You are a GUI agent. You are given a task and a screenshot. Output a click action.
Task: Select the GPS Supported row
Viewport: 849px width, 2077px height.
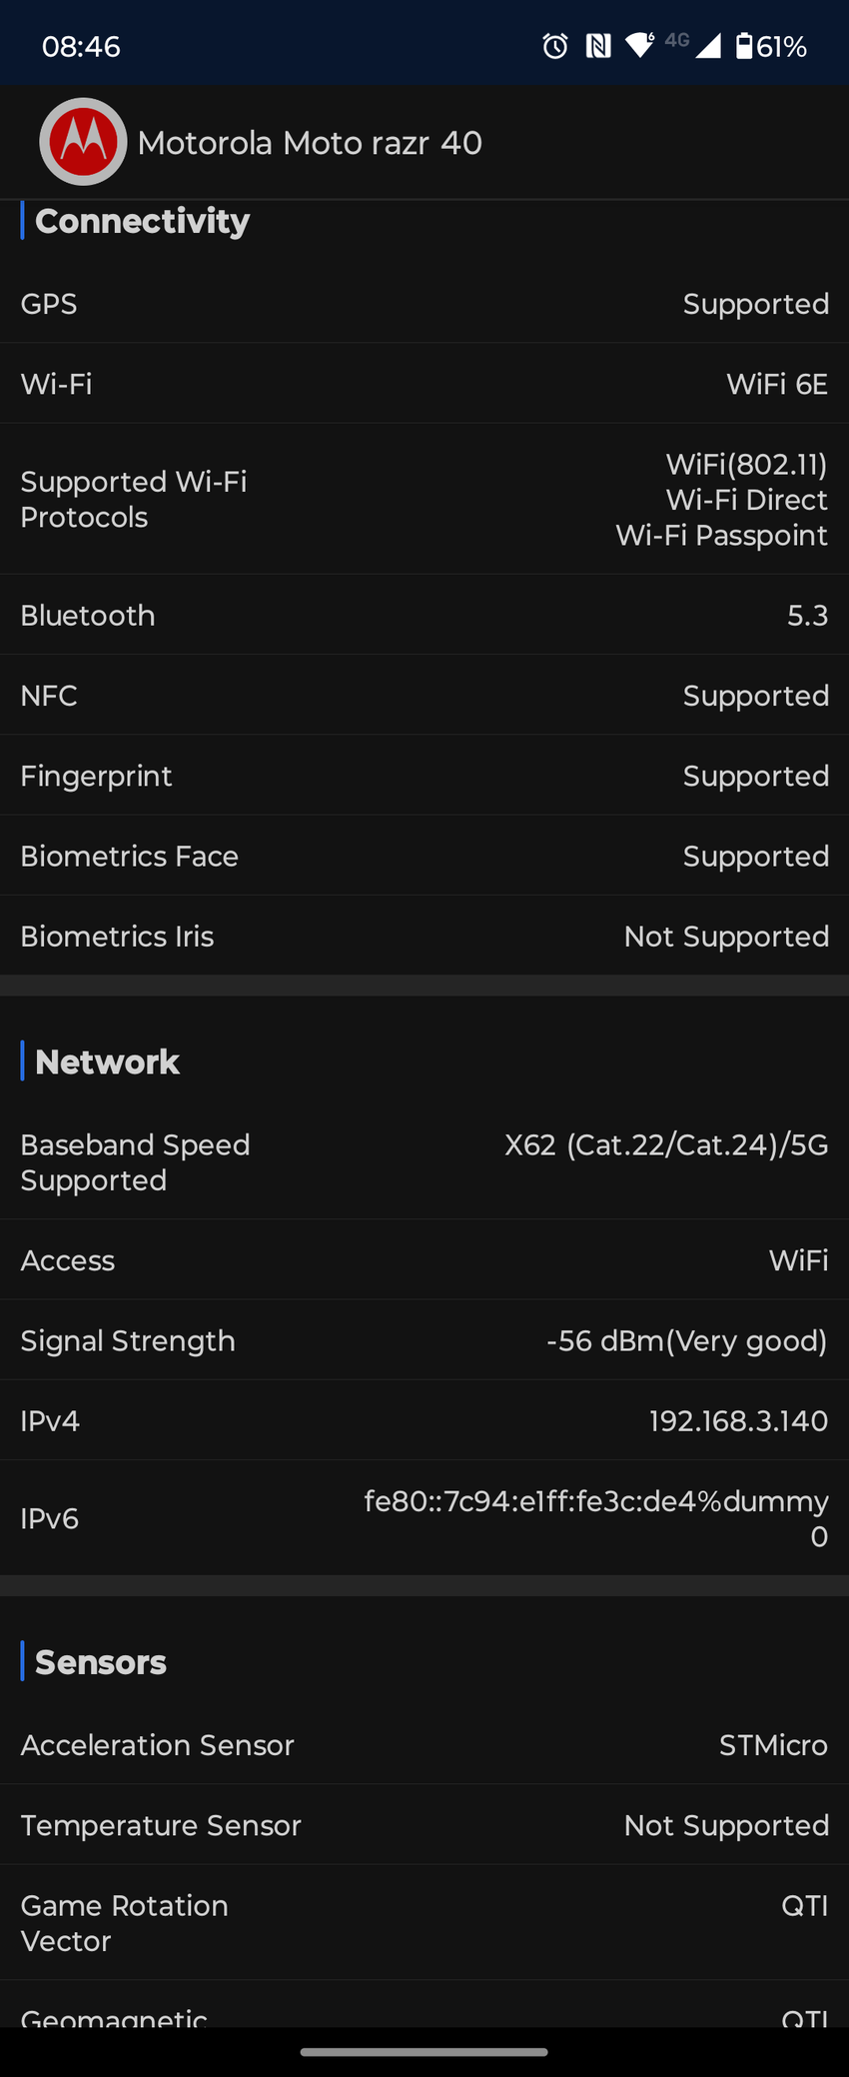tap(424, 304)
